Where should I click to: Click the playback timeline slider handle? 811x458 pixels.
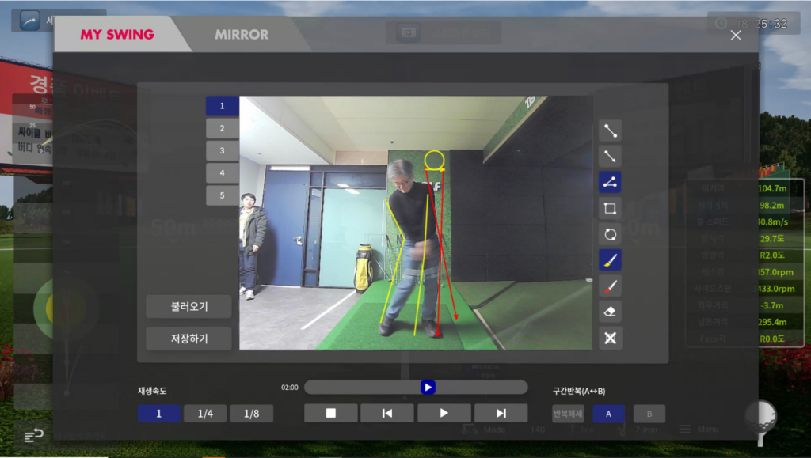[x=428, y=387]
